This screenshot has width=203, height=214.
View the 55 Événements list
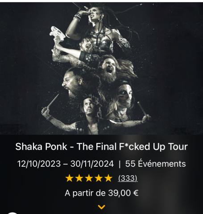(155, 164)
